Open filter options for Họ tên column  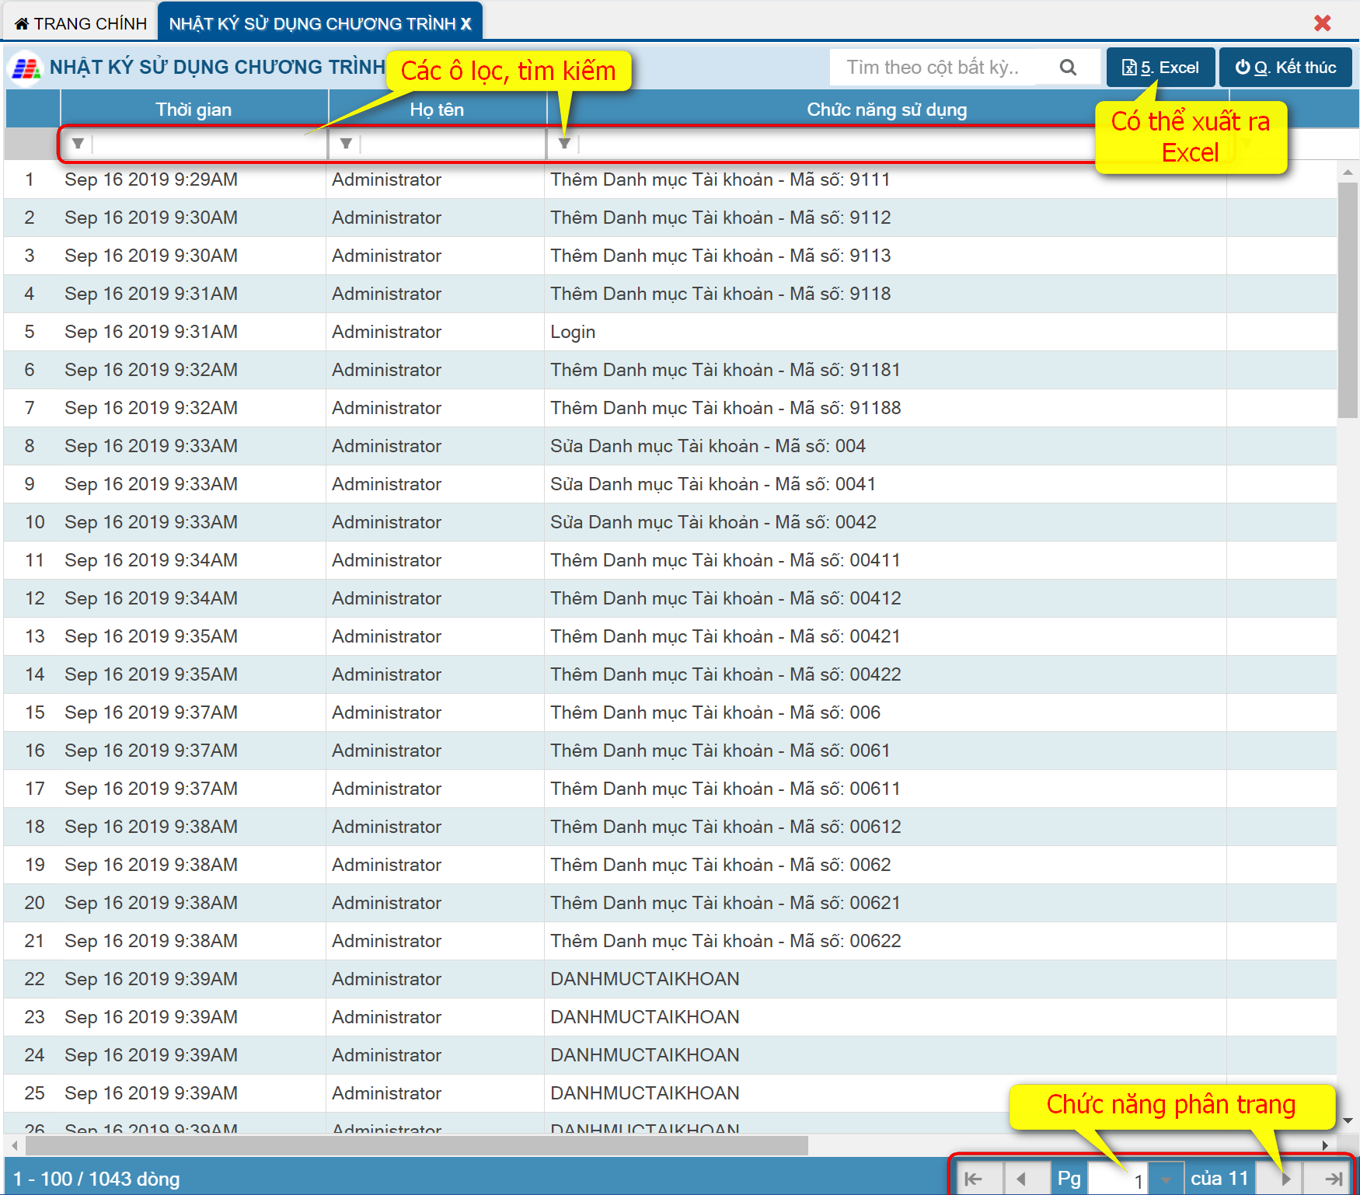(346, 144)
